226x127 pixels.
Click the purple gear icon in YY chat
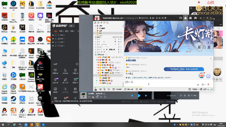coord(208,76)
